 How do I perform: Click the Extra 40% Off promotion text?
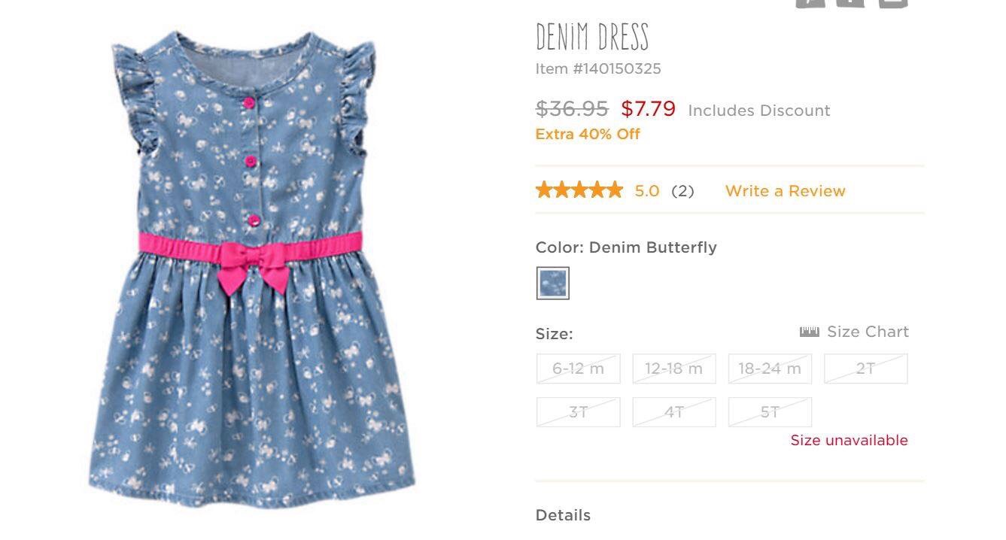pos(588,135)
